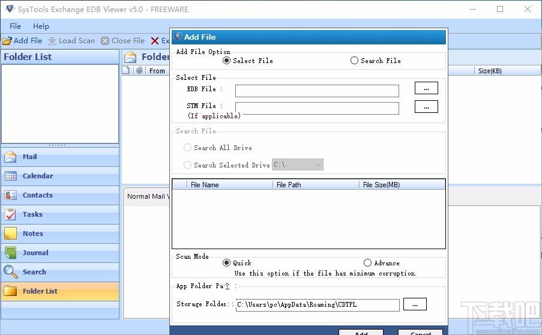
Task: Click the Close File toolbar label
Action: coord(128,40)
